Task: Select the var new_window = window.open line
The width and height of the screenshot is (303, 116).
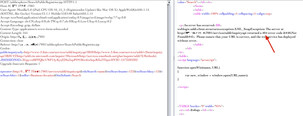Action: coord(216,75)
